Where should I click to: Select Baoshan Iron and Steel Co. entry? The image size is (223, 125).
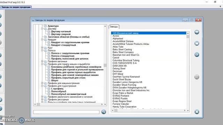(x=126, y=55)
